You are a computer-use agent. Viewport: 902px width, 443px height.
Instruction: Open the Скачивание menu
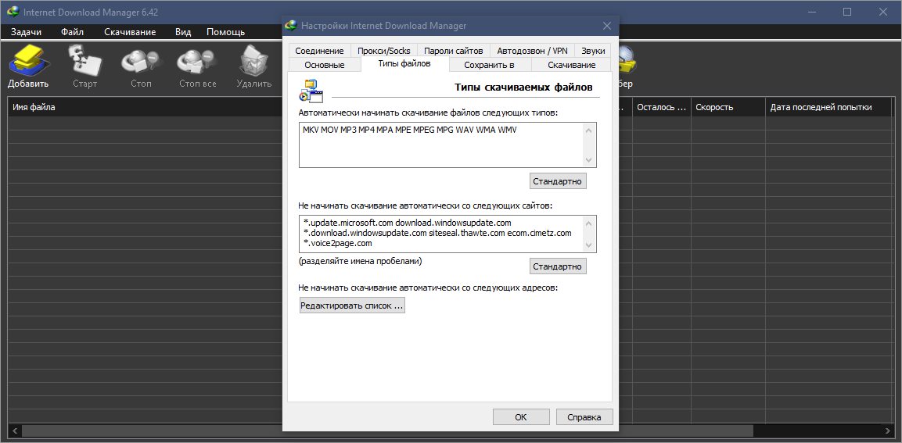pos(130,32)
